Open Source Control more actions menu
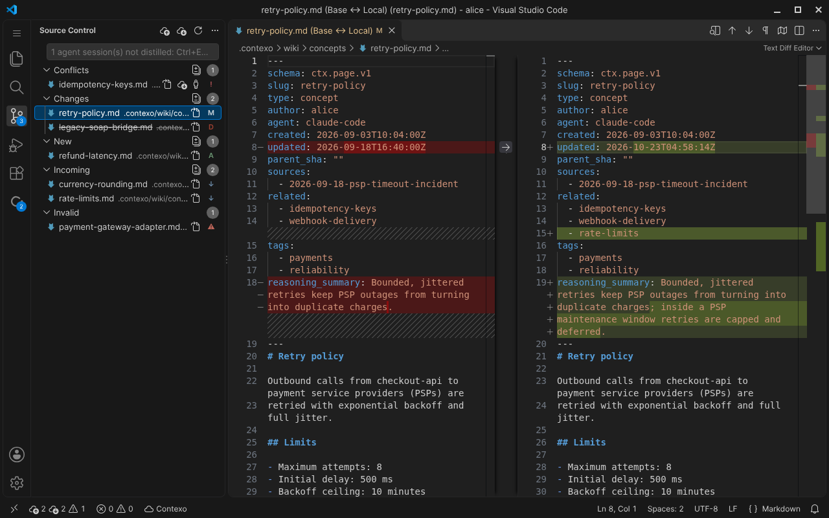Image resolution: width=829 pixels, height=518 pixels. tap(215, 30)
